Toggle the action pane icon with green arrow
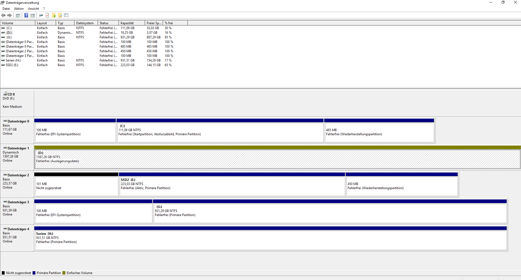This screenshot has width=521, height=280. click(33, 15)
